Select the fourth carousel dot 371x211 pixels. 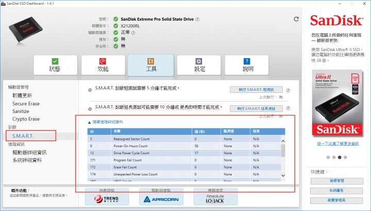click(x=345, y=157)
